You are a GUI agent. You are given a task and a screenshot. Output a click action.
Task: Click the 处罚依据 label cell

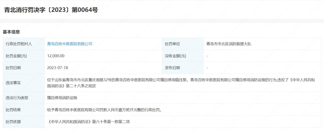tap(13, 122)
